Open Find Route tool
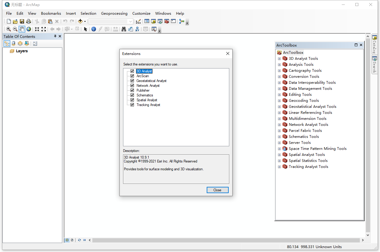The width and height of the screenshot is (380, 252). click(x=131, y=29)
